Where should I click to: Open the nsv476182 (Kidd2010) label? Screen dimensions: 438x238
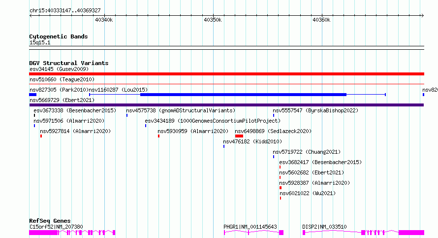coord(252,141)
